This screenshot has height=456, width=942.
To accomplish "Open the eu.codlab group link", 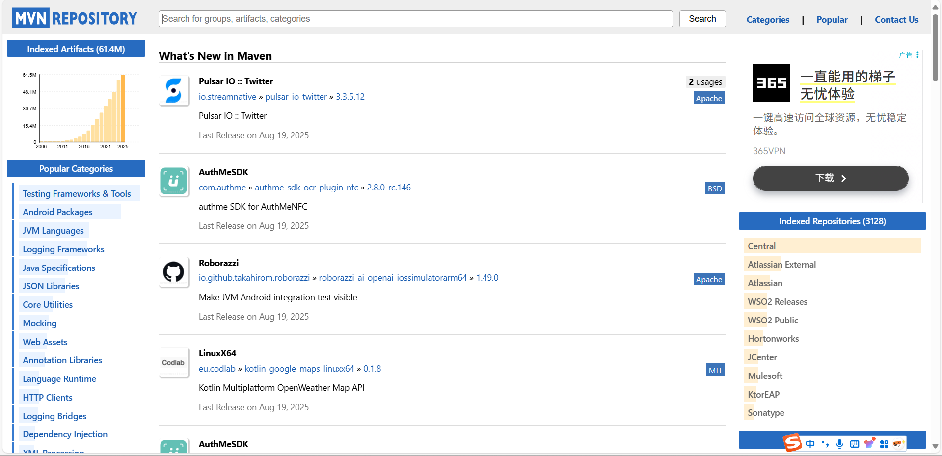I will click(217, 368).
